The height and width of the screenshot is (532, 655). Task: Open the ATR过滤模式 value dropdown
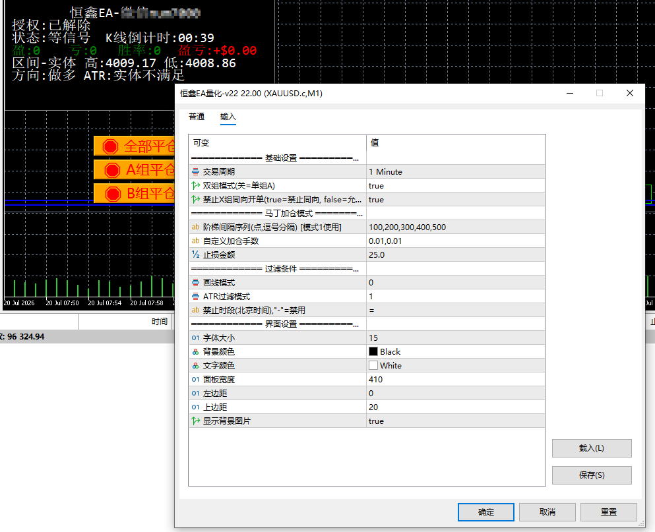pos(456,296)
